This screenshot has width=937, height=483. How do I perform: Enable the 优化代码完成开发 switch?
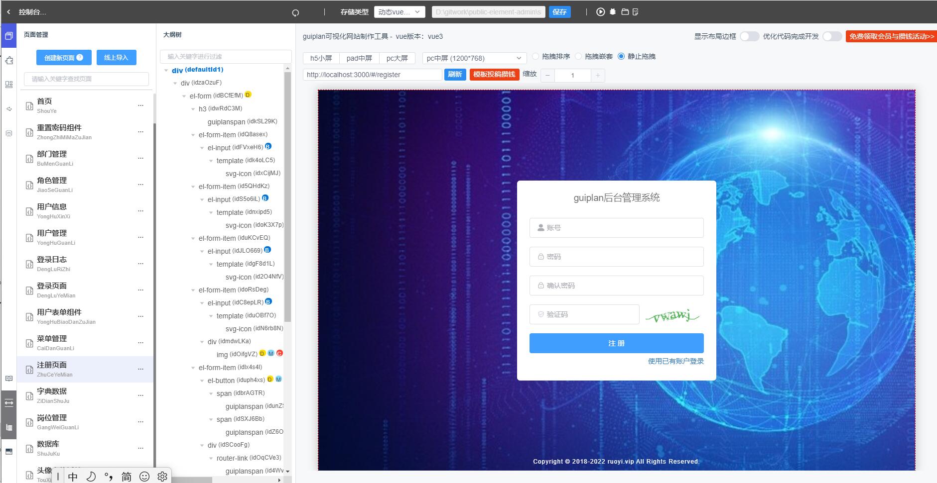coord(831,36)
